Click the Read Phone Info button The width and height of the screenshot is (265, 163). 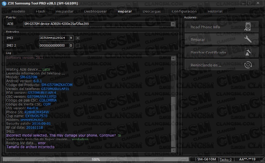[221, 27]
